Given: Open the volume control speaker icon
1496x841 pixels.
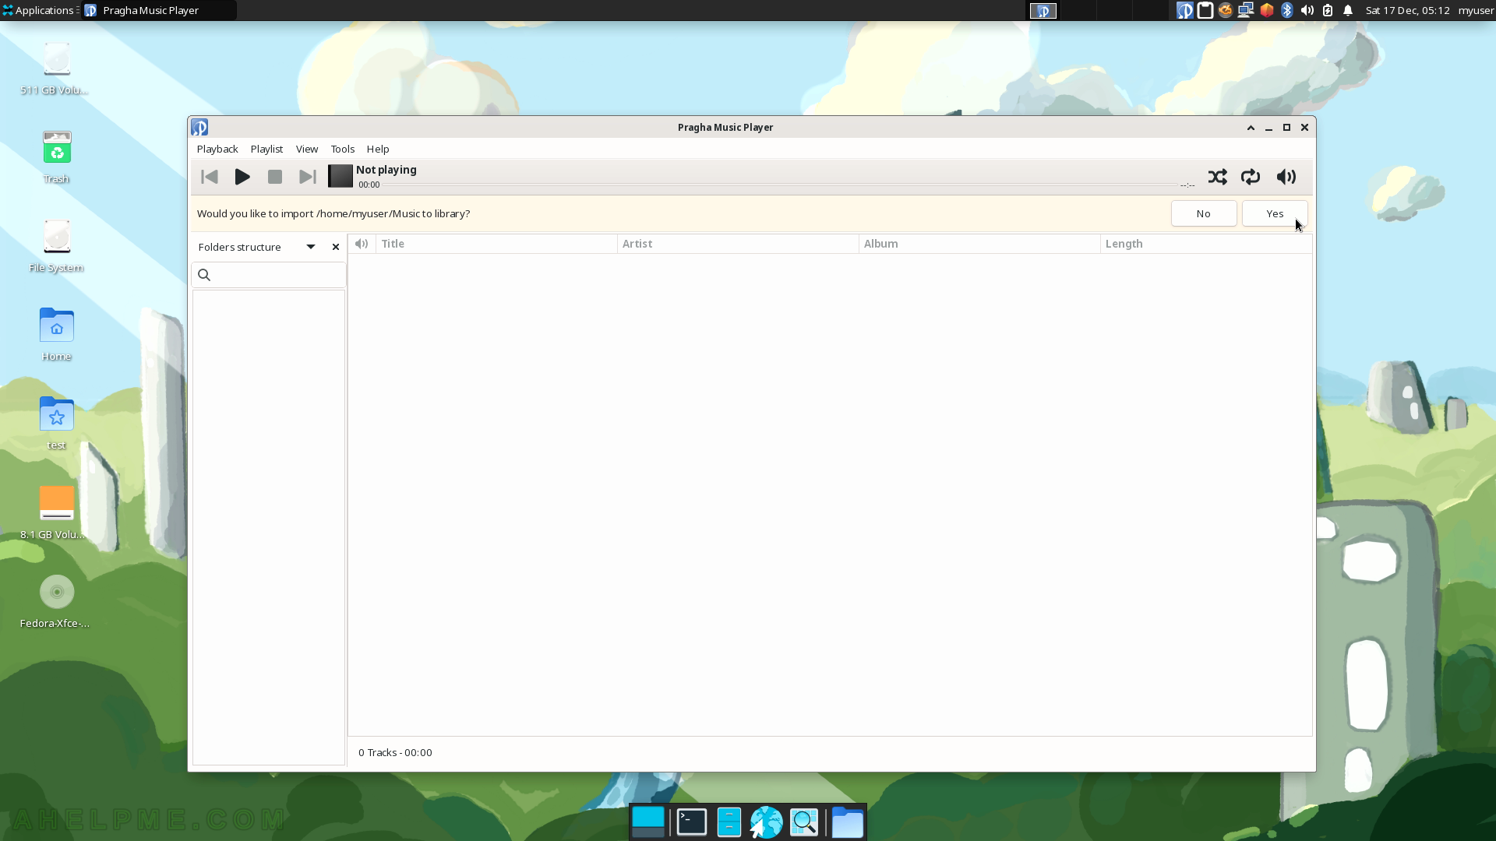Looking at the screenshot, I should [x=1286, y=177].
